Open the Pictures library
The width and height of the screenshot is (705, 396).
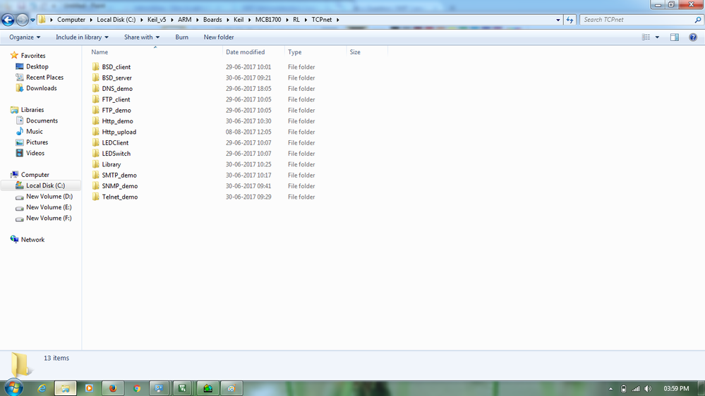coord(37,142)
